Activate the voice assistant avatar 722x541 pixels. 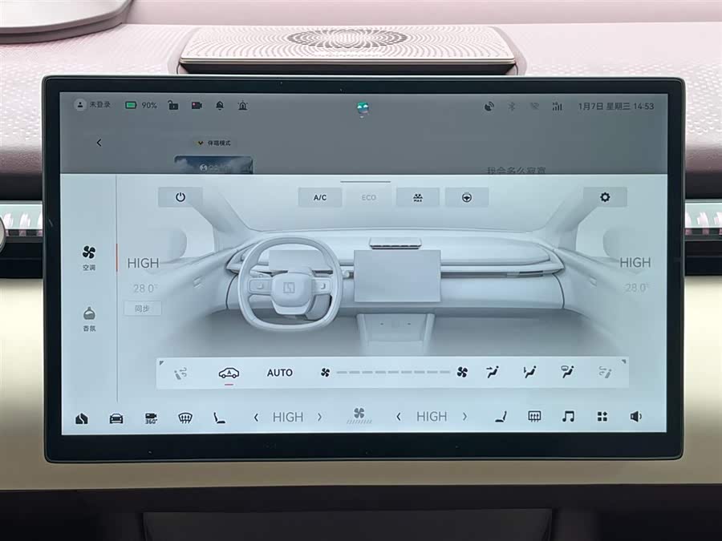coord(363,108)
